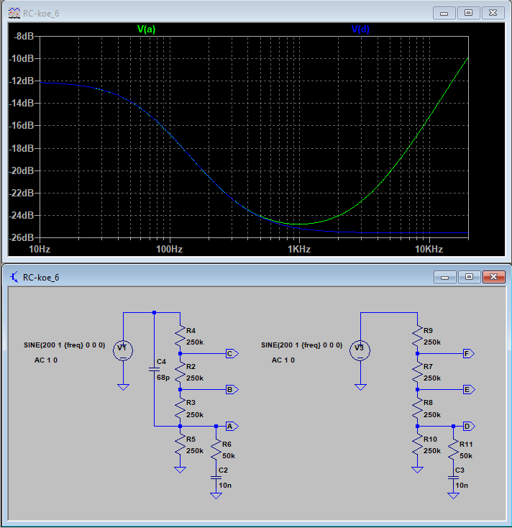Click the output port labeled A
512x528 pixels.
tap(231, 426)
